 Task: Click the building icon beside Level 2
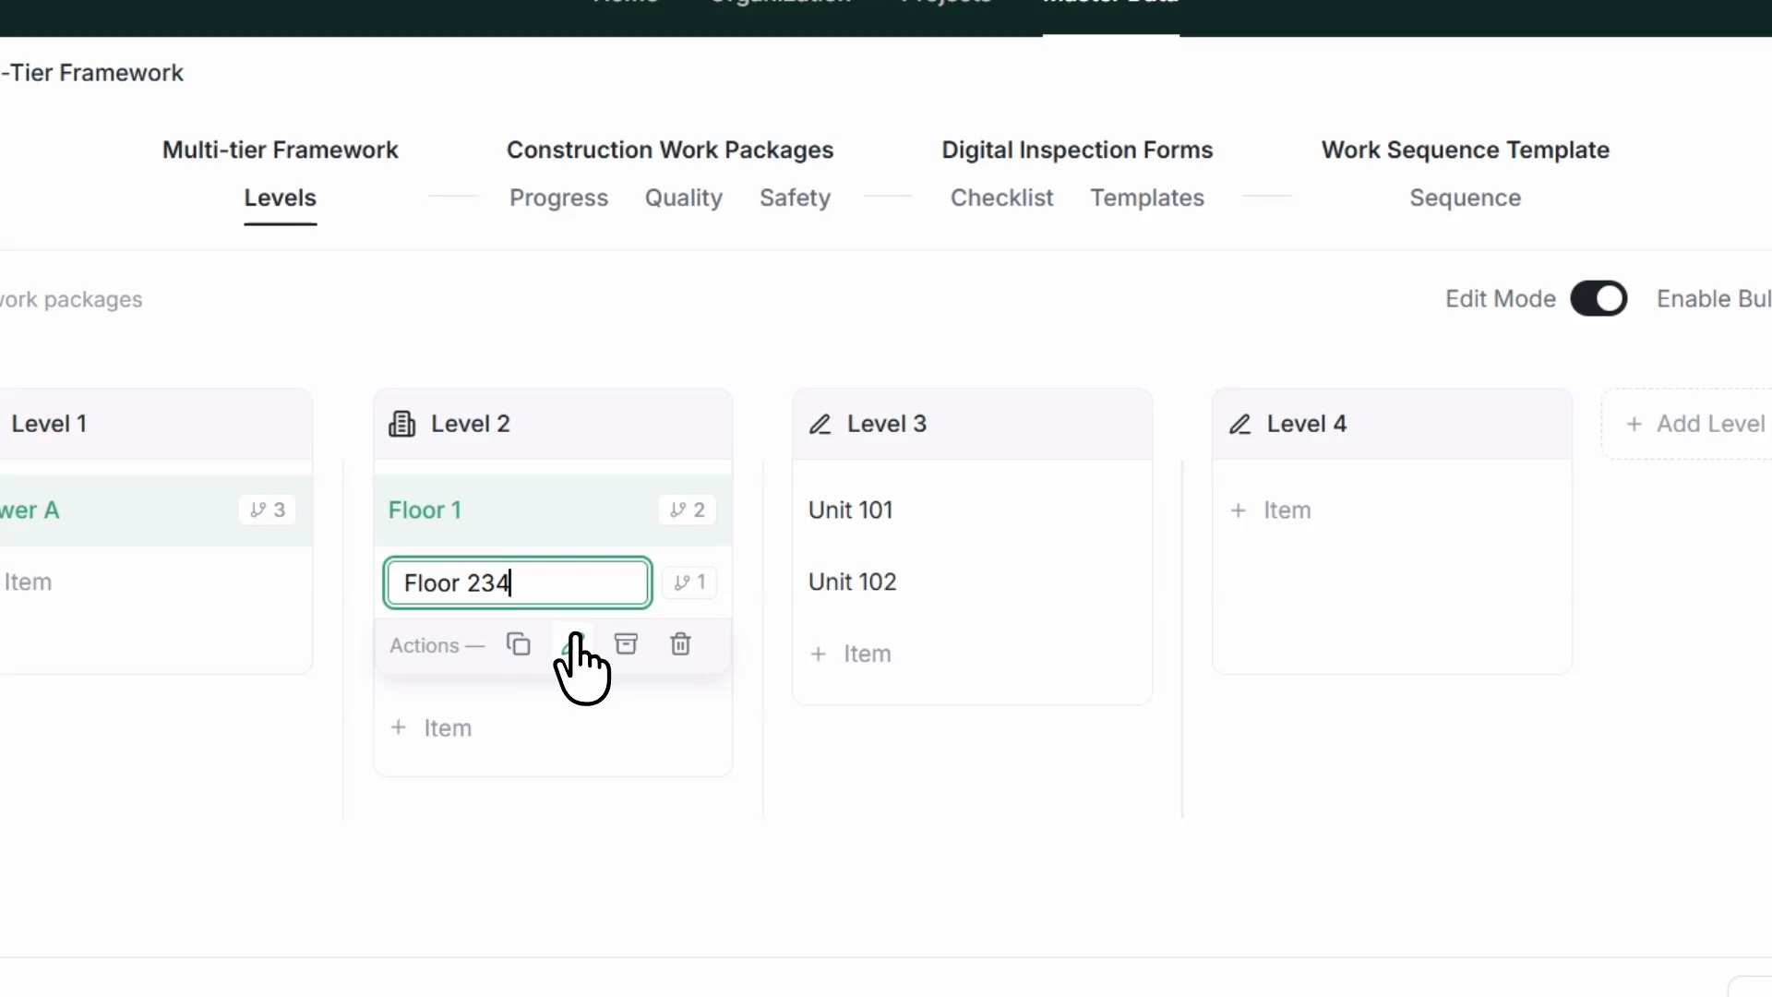[401, 424]
